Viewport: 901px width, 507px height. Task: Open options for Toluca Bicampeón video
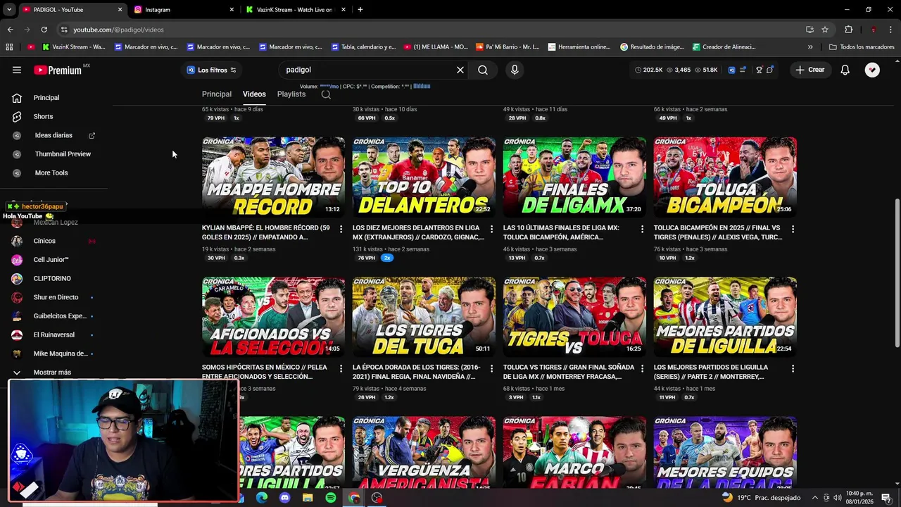[x=793, y=229]
